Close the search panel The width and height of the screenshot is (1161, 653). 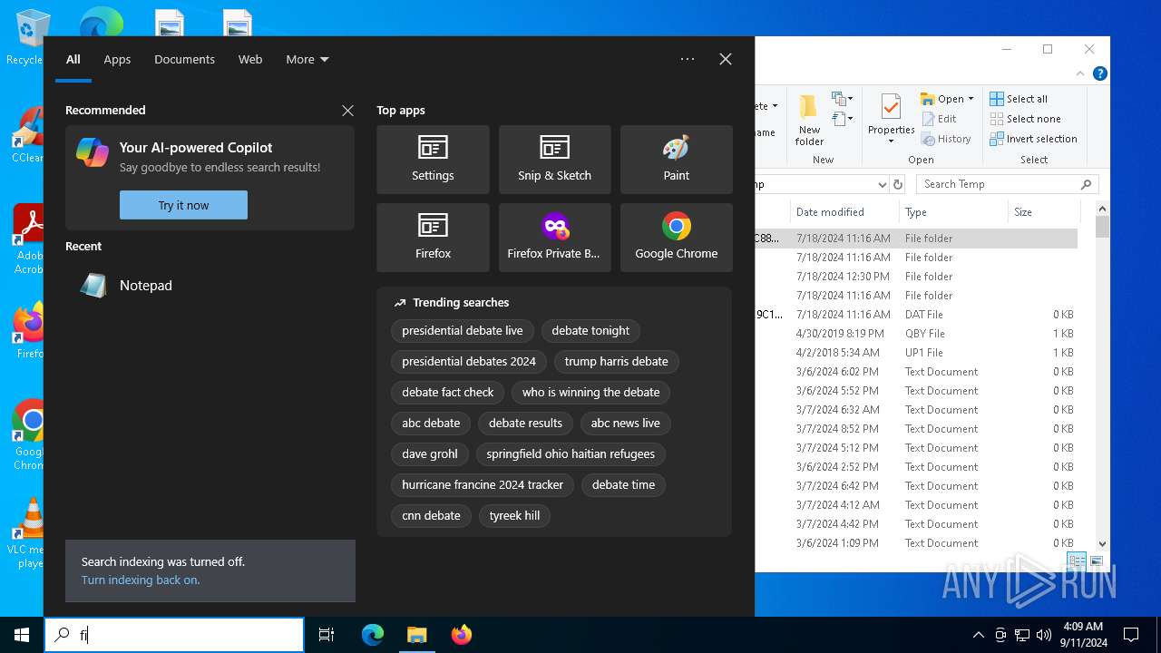(x=726, y=59)
